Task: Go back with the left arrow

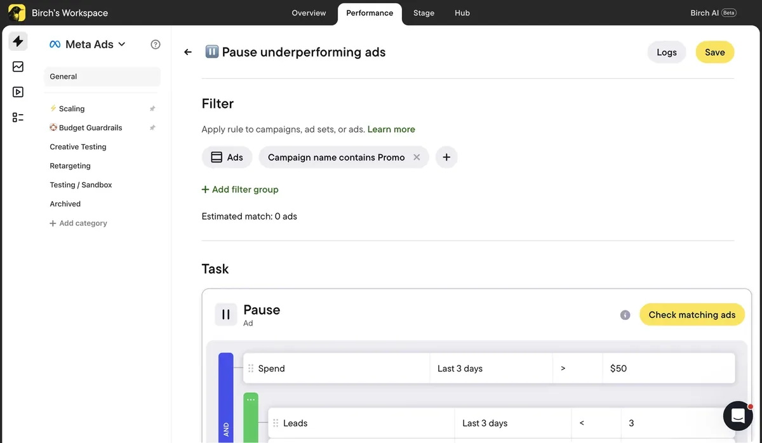Action: [x=188, y=52]
